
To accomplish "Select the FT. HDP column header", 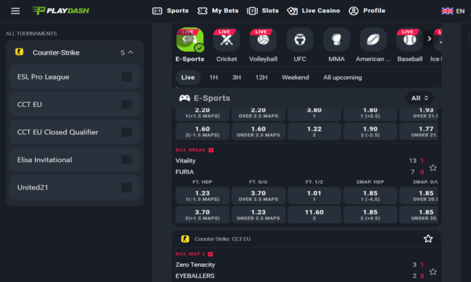I will click(x=202, y=182).
